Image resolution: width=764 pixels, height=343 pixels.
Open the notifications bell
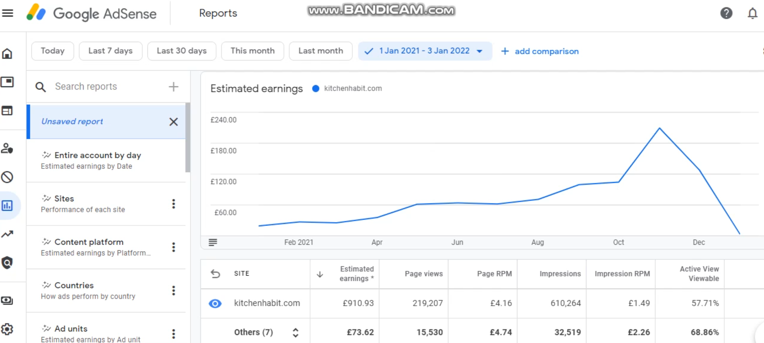[752, 13]
